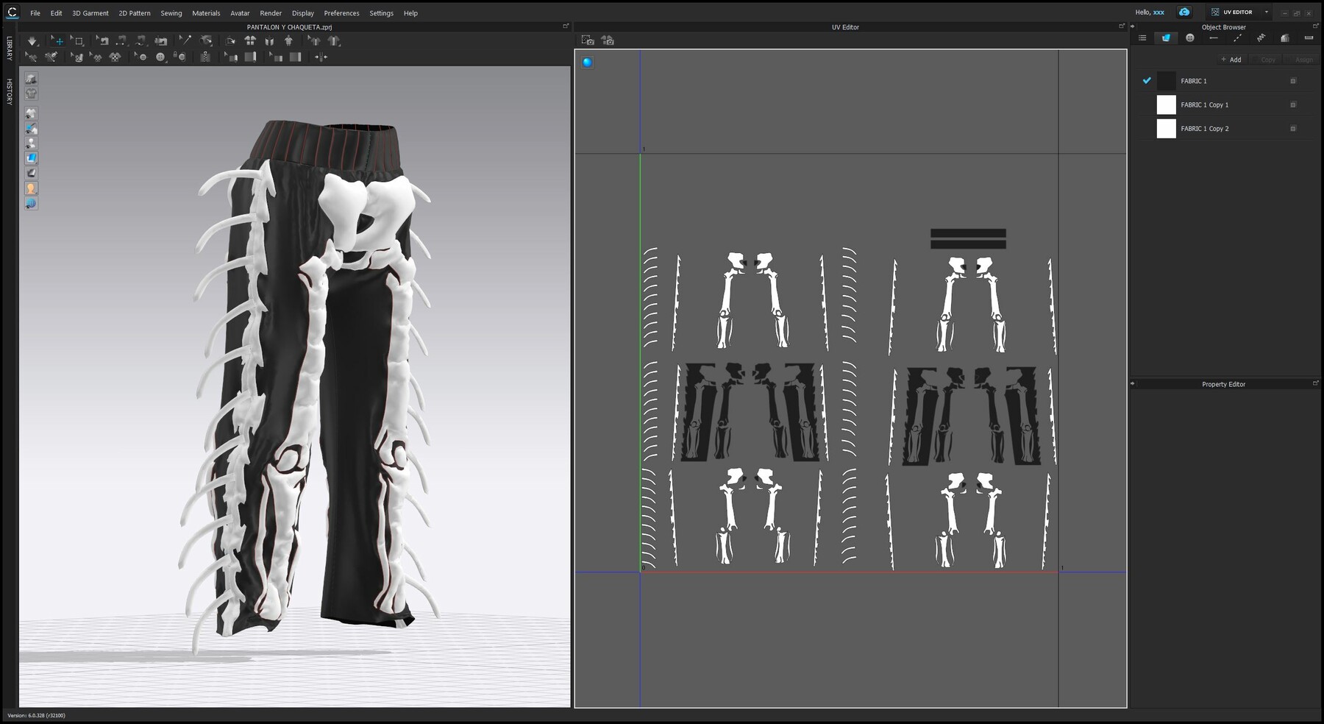The image size is (1324, 724).
Task: Open the cloud account icon
Action: [x=1184, y=12]
